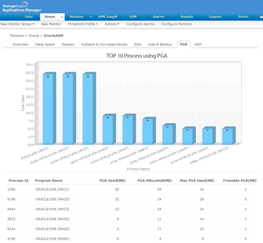Viewport: 263px width, 243px height.
Task: Click the ARC1 bar in the chart
Action: tap(48, 109)
